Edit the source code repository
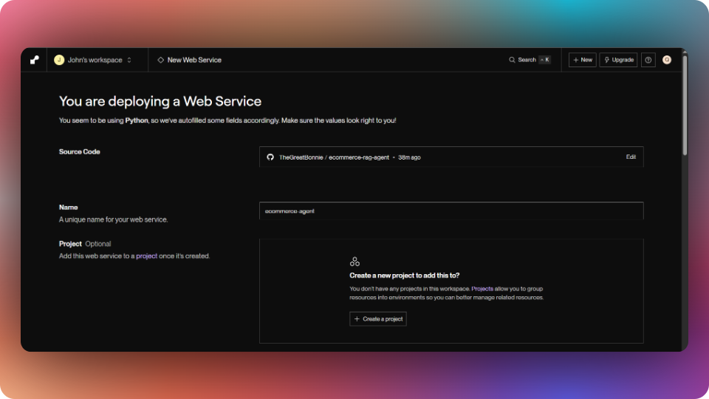This screenshot has width=709, height=399. [x=631, y=157]
